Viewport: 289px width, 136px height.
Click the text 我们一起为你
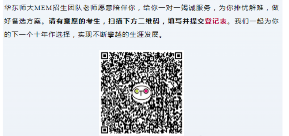256,21
